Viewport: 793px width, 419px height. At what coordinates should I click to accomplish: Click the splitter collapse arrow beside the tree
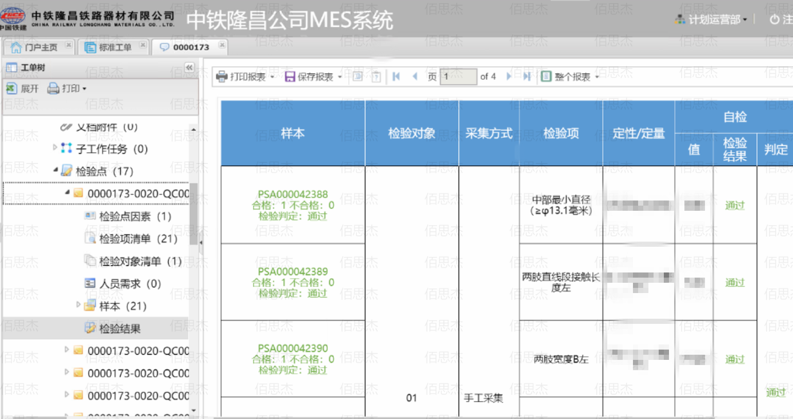201,242
